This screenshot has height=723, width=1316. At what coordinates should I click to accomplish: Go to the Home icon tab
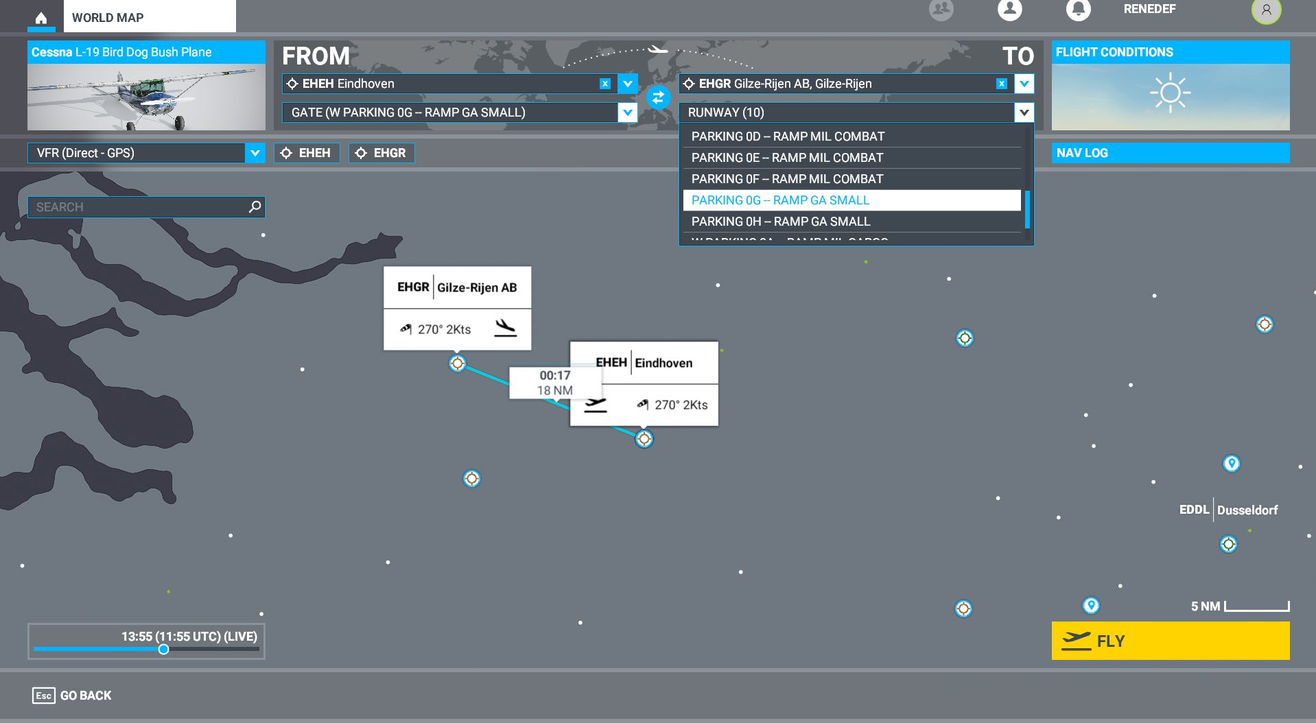pos(41,18)
